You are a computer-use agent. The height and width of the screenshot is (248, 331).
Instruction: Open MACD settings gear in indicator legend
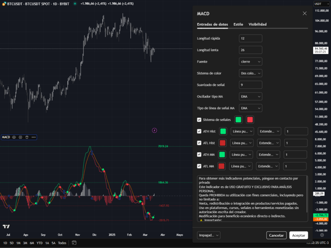[x=20, y=137]
